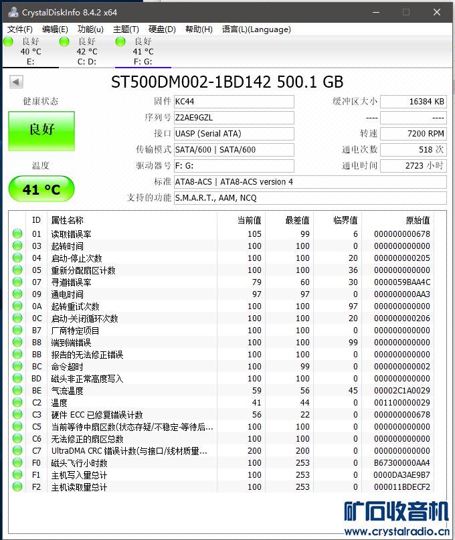This screenshot has height=540, width=455.
Task: Click status dot of row 07 寻道错误率
Action: point(17,282)
